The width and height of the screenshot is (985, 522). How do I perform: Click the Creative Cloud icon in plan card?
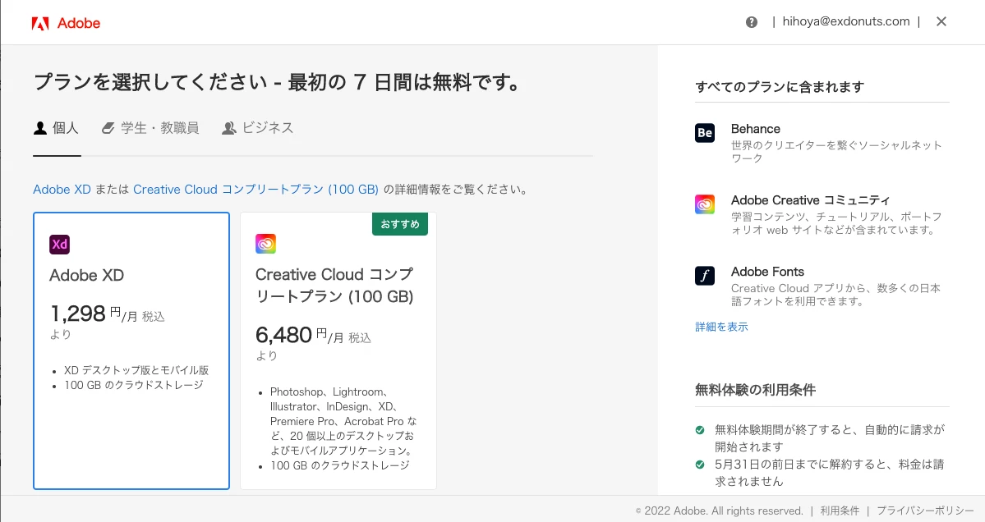265,244
